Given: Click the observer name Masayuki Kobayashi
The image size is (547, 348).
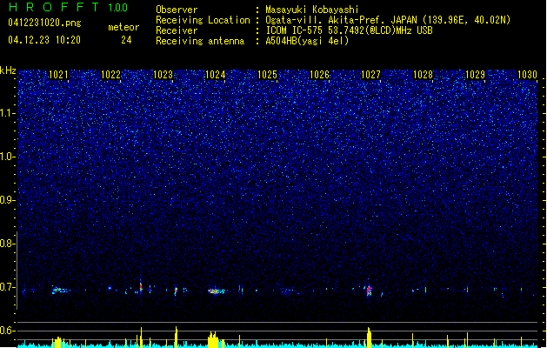Looking at the screenshot, I should point(312,10).
